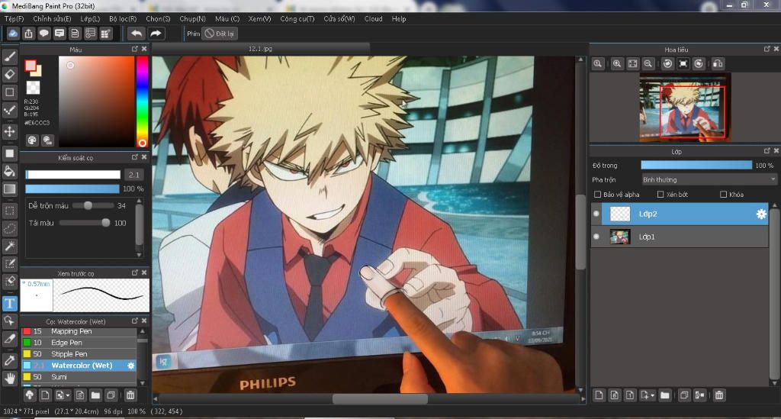Click the Undo arrow in the toolbar

pos(136,34)
